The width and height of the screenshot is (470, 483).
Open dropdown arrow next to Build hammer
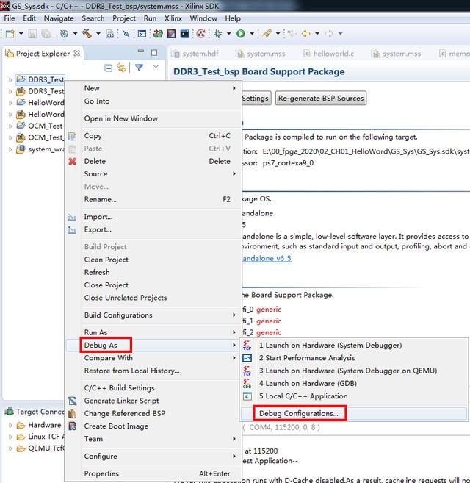98,34
